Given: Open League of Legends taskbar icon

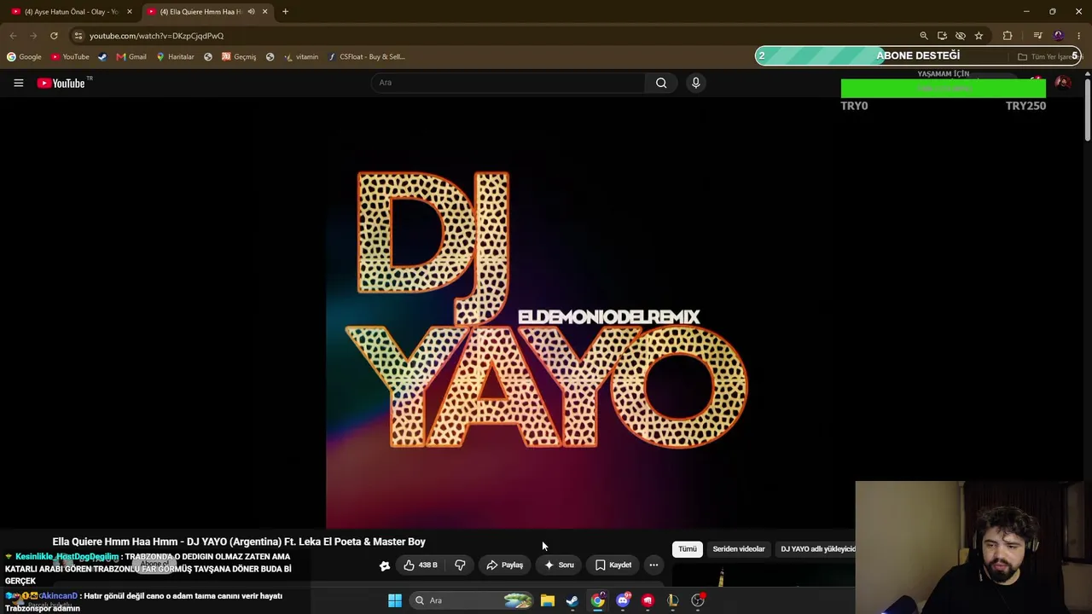Looking at the screenshot, I should point(673,600).
